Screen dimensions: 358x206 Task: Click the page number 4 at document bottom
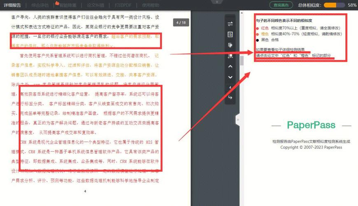point(85,191)
